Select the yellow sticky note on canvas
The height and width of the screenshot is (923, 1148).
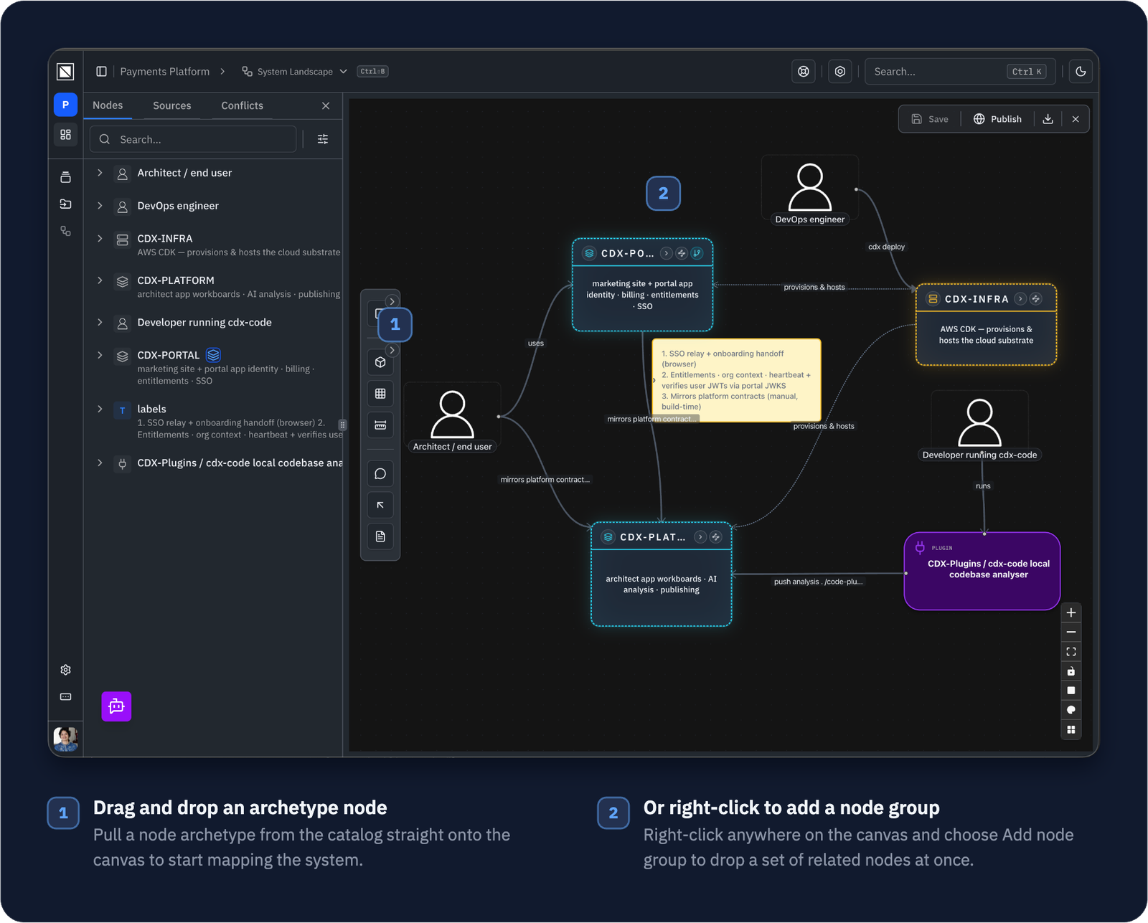736,380
